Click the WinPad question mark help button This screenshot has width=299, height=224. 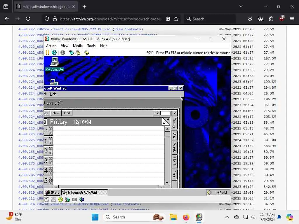coord(175,113)
